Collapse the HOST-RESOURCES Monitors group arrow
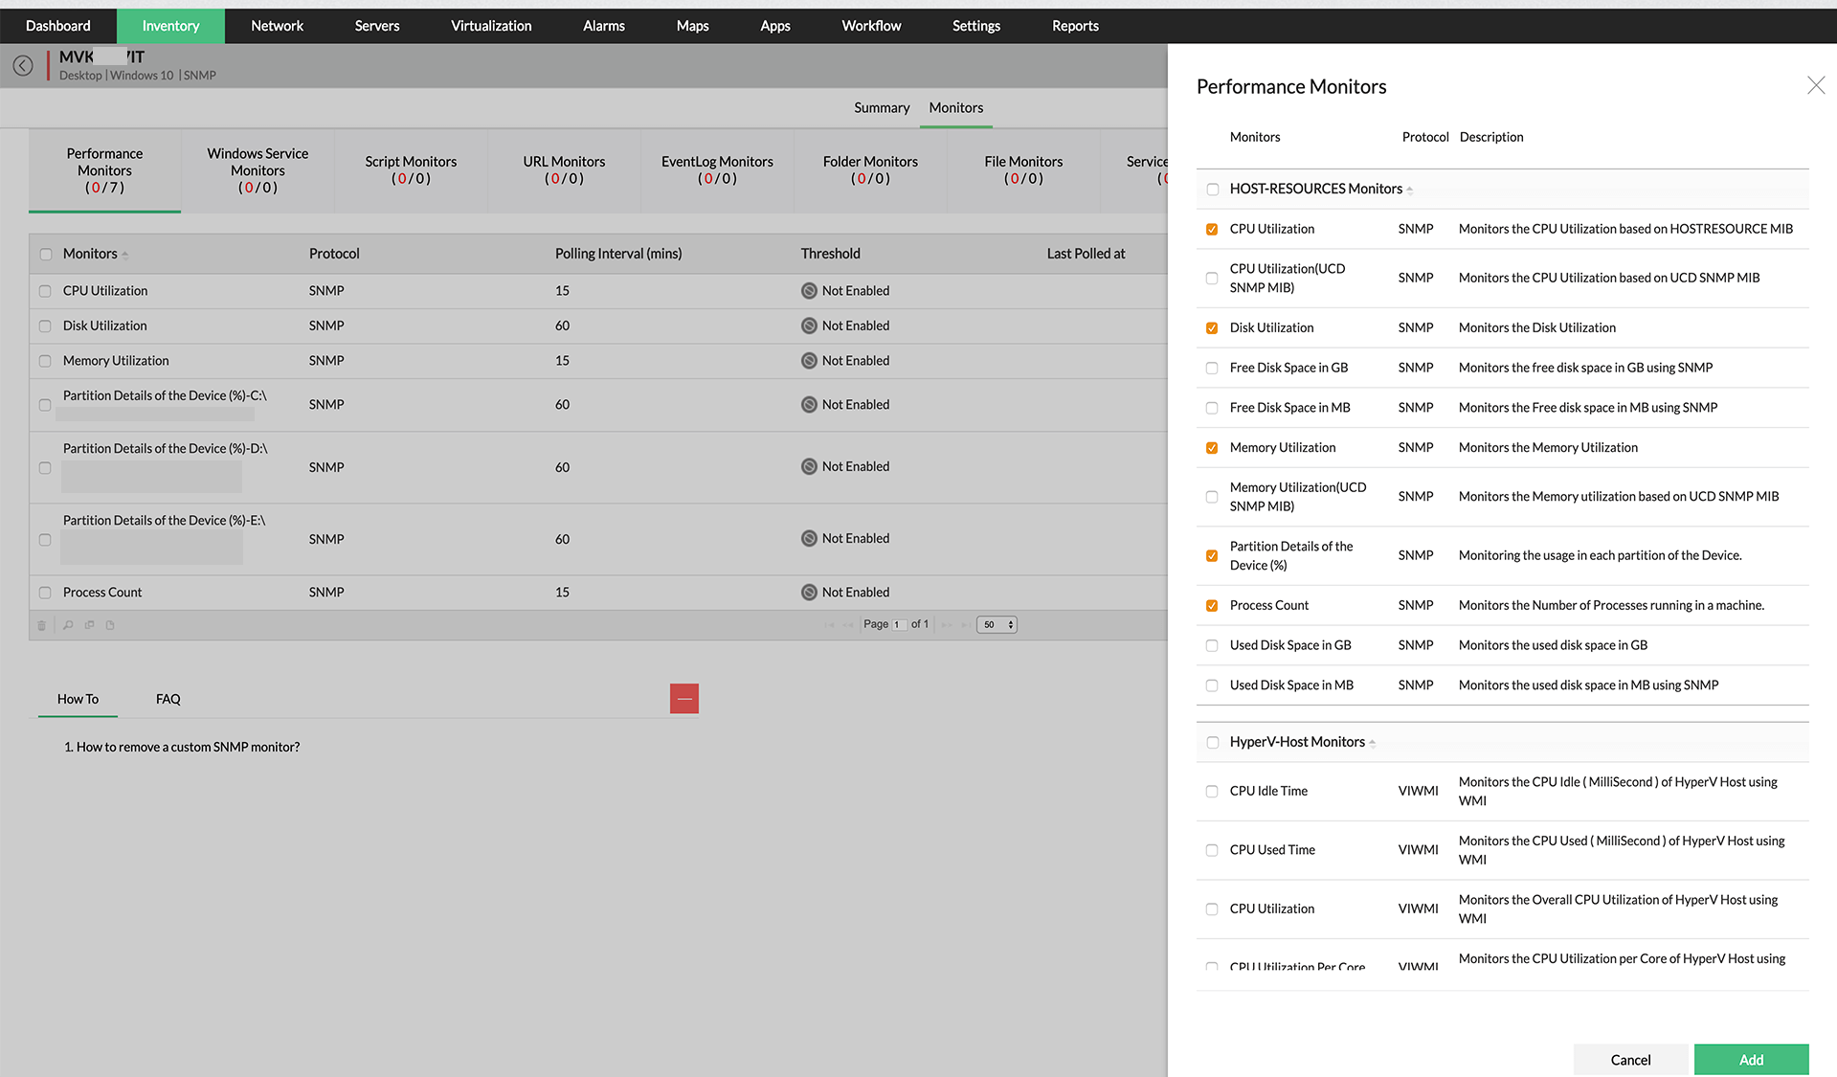The image size is (1837, 1077). 1409,191
